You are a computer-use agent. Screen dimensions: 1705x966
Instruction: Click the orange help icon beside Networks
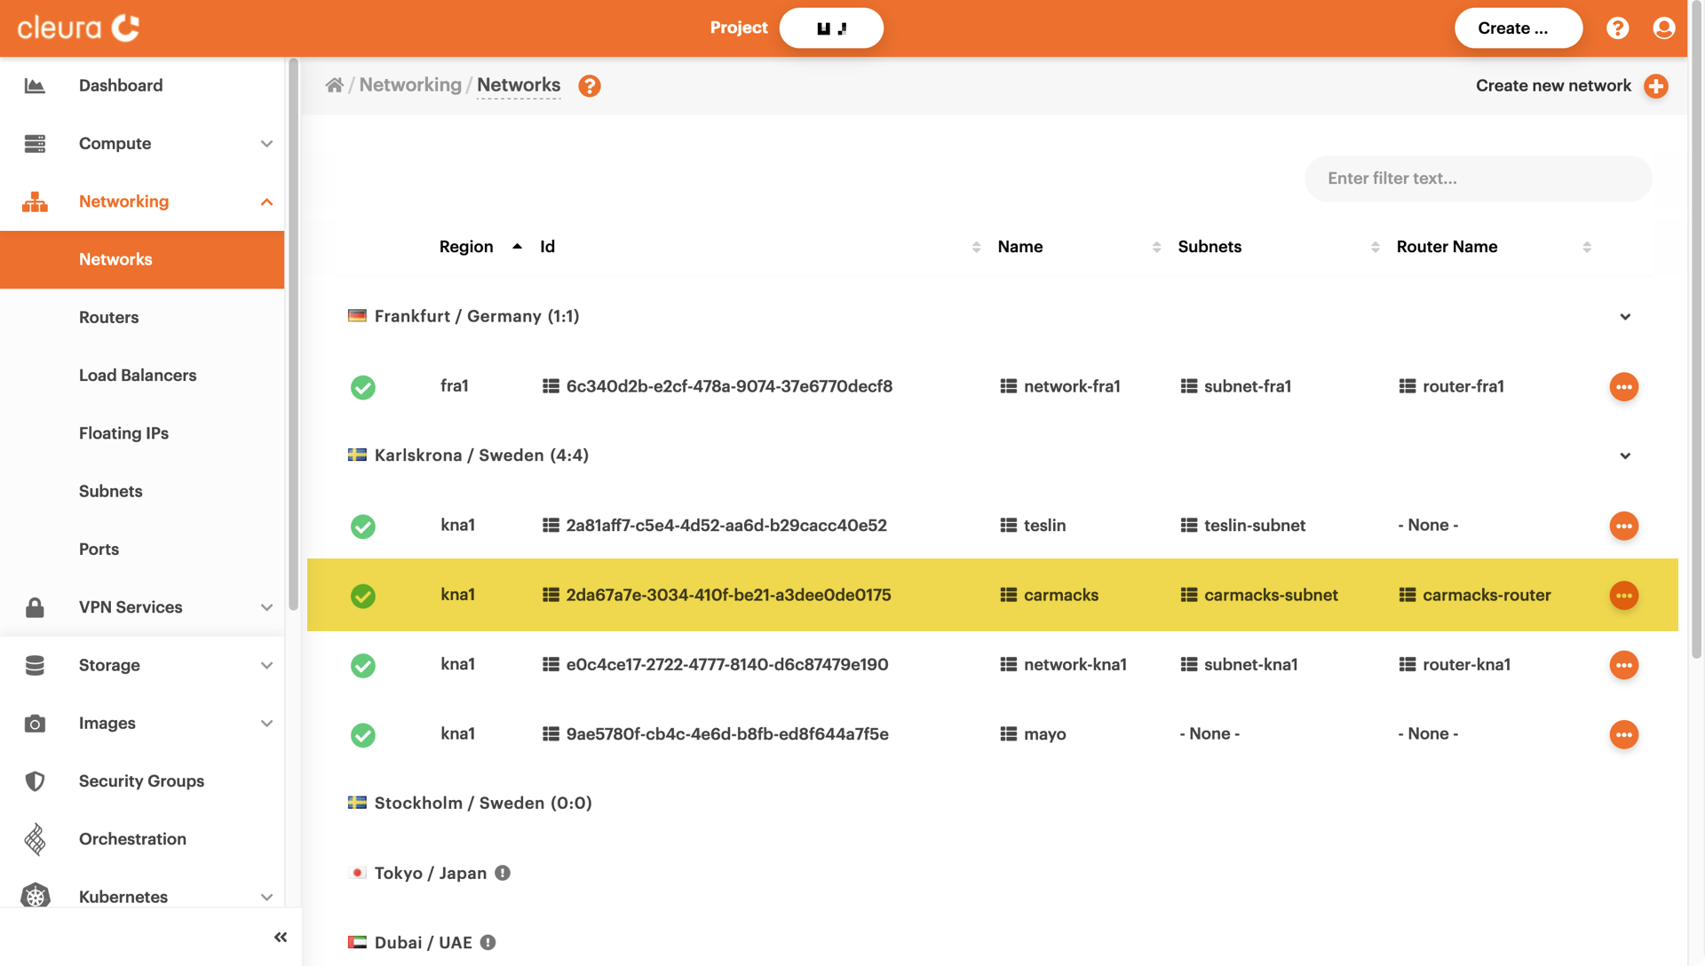(x=590, y=86)
